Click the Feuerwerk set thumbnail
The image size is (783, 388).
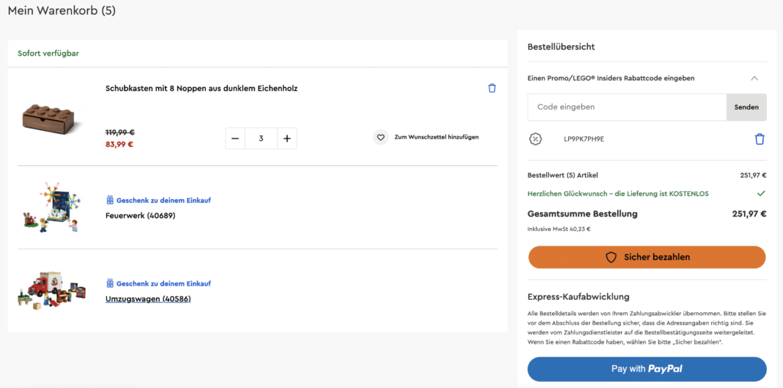tap(52, 207)
